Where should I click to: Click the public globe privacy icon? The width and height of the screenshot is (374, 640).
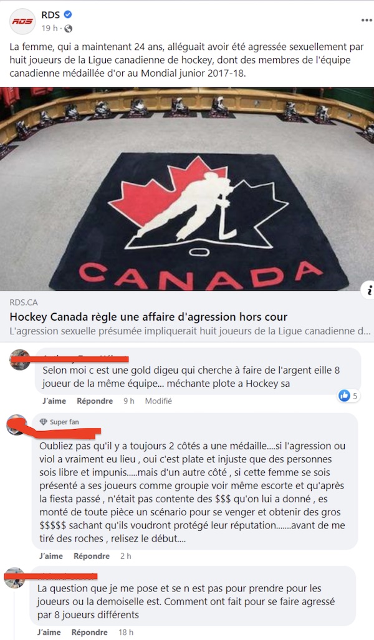68,29
